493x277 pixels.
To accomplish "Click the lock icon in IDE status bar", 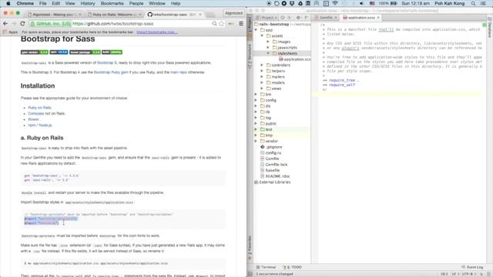I will pos(481,274).
